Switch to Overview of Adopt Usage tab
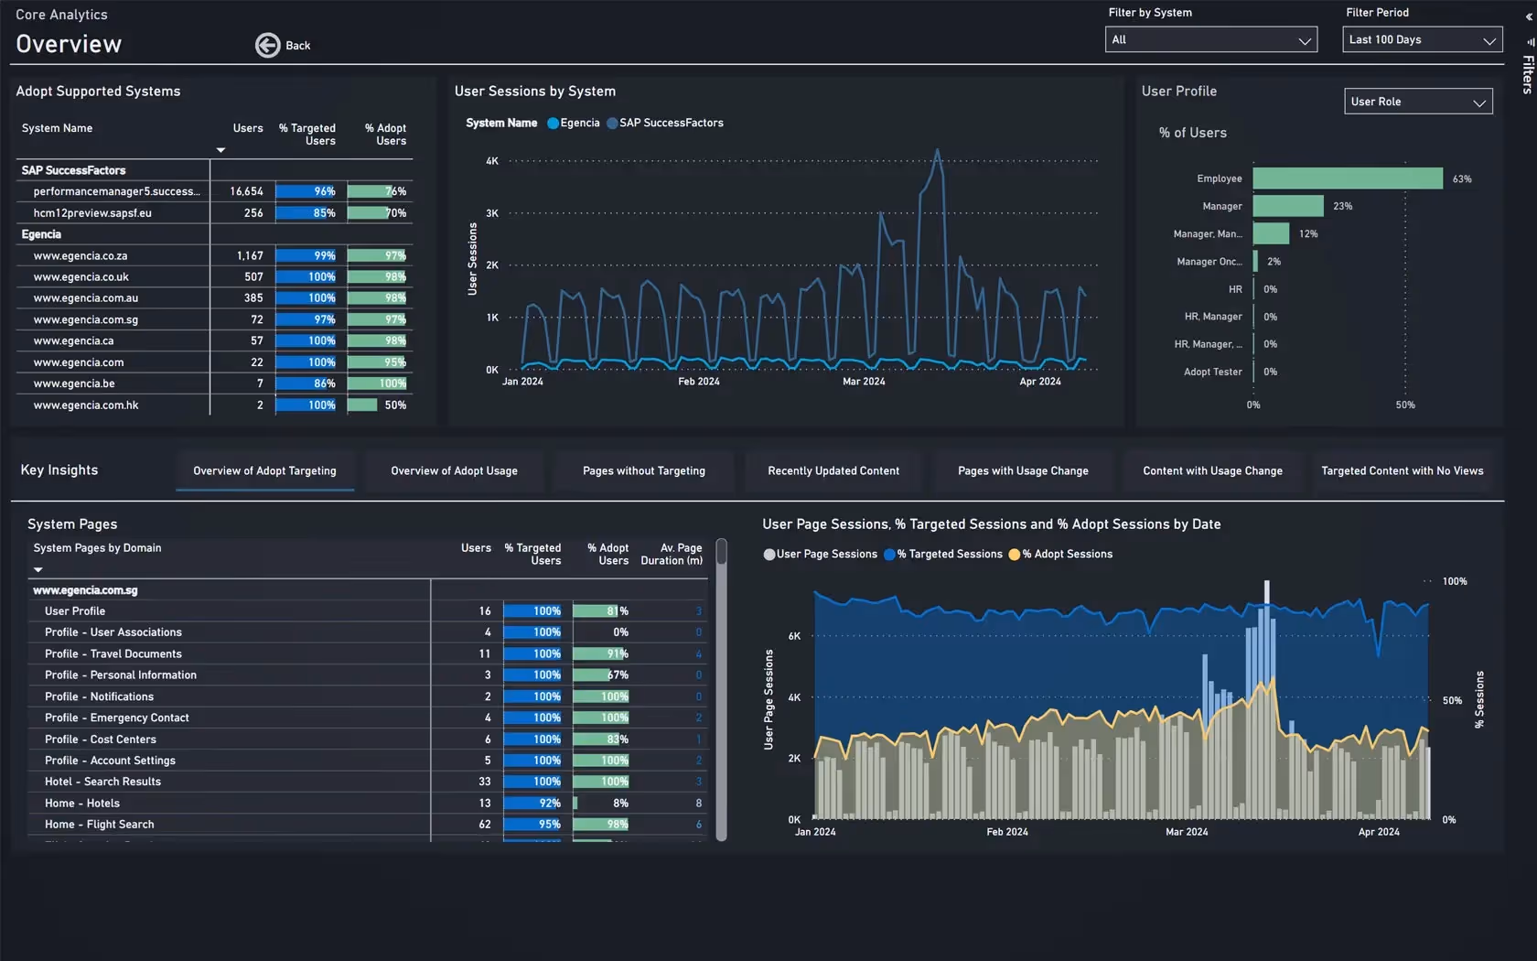Viewport: 1537px width, 961px height. pyautogui.click(x=454, y=470)
